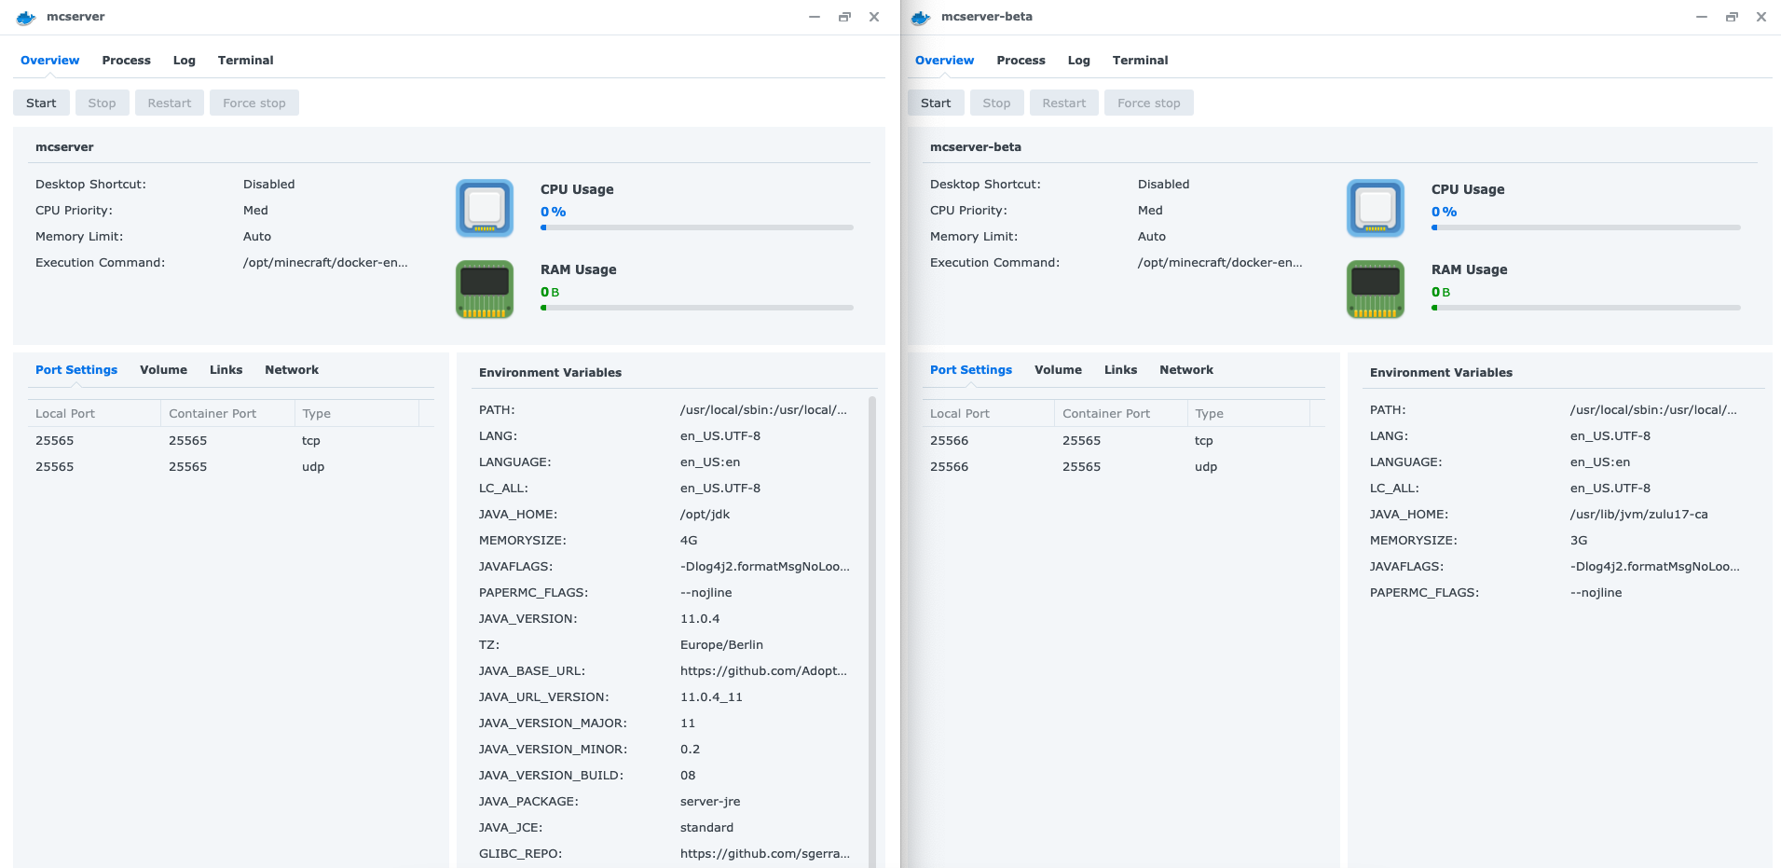This screenshot has width=1781, height=868.
Task: Open Terminal tab in mcserver-beta window
Action: pyautogui.click(x=1141, y=61)
